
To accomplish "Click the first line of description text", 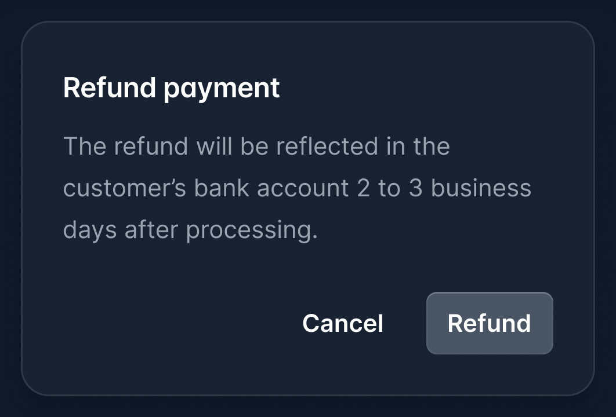I will [256, 146].
